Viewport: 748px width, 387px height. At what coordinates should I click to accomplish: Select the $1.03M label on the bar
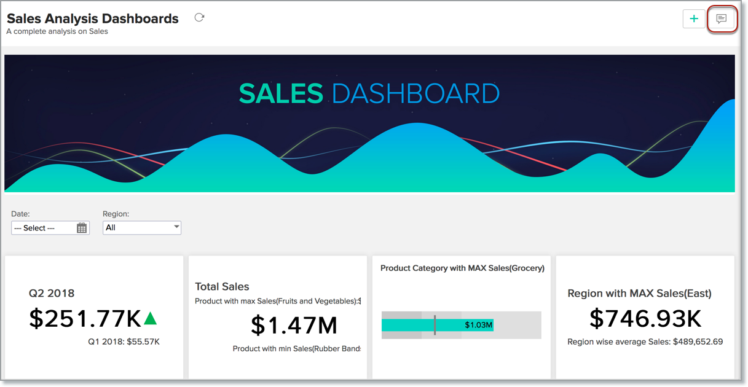478,325
